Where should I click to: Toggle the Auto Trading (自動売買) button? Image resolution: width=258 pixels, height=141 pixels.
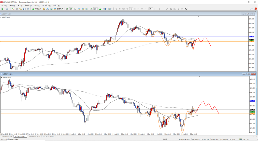(58, 9)
